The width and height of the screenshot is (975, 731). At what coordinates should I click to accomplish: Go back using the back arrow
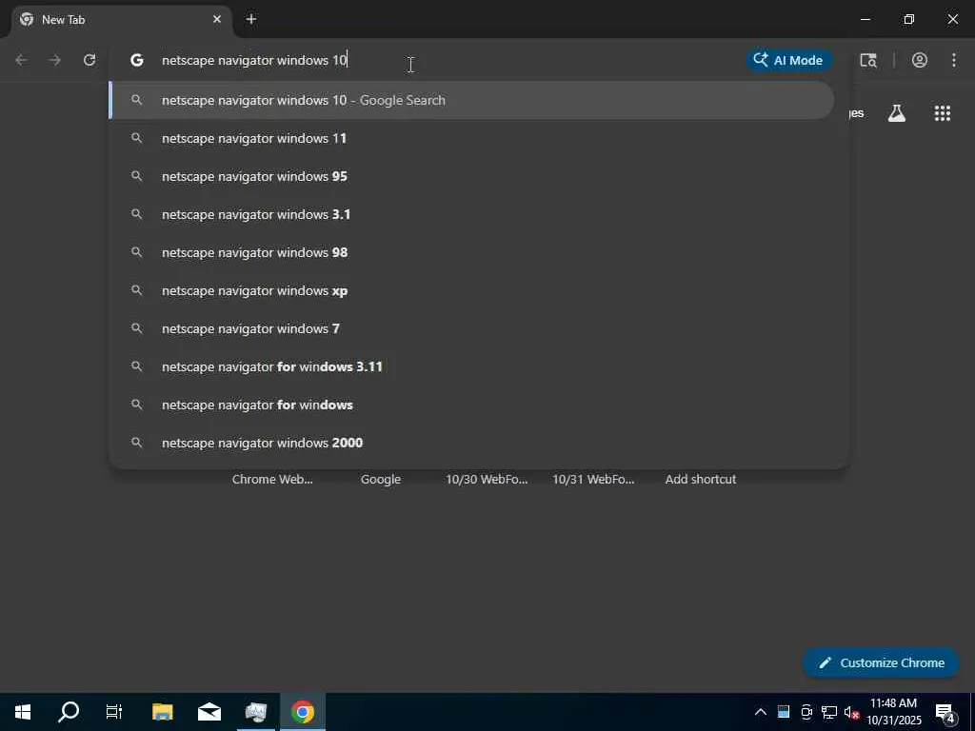click(21, 60)
